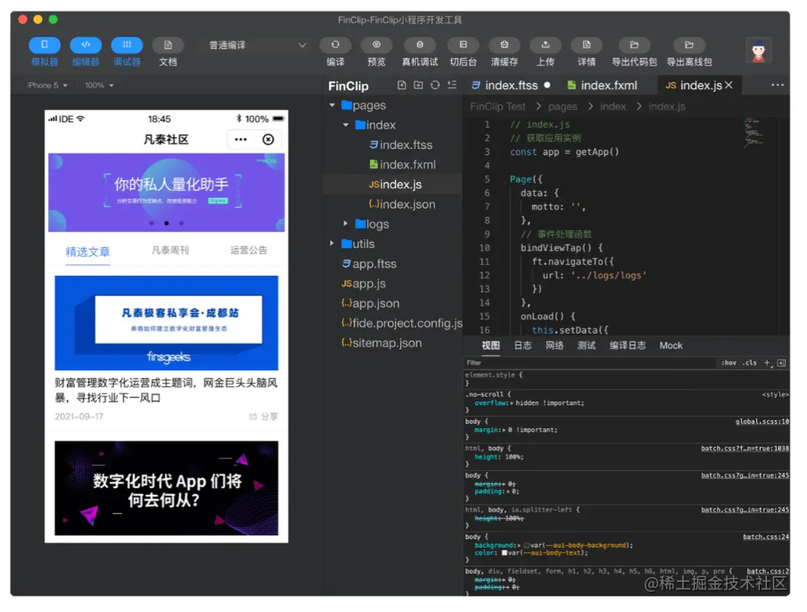807x612 pixels.
Task: Switch to the 编译日志 compile log tab
Action: click(628, 345)
